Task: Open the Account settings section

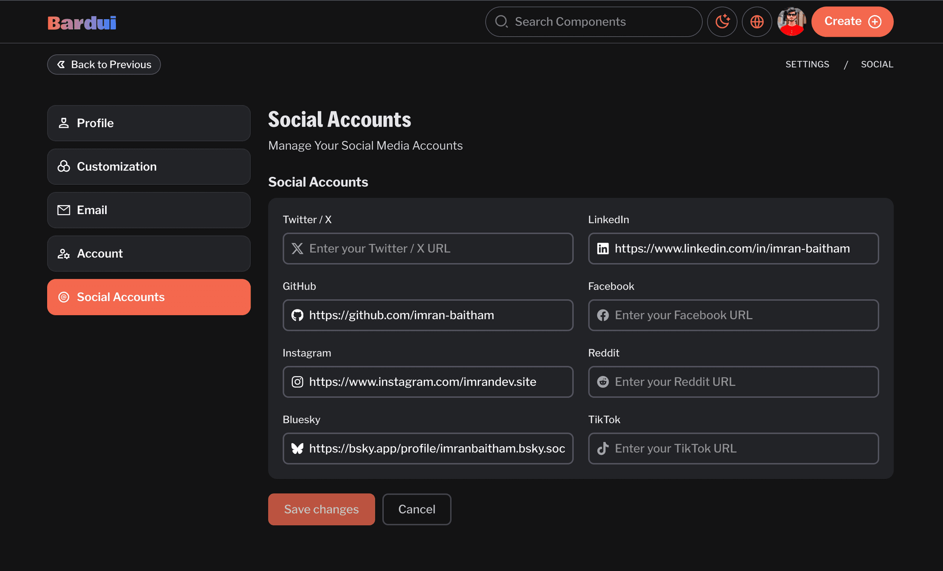Action: click(149, 253)
